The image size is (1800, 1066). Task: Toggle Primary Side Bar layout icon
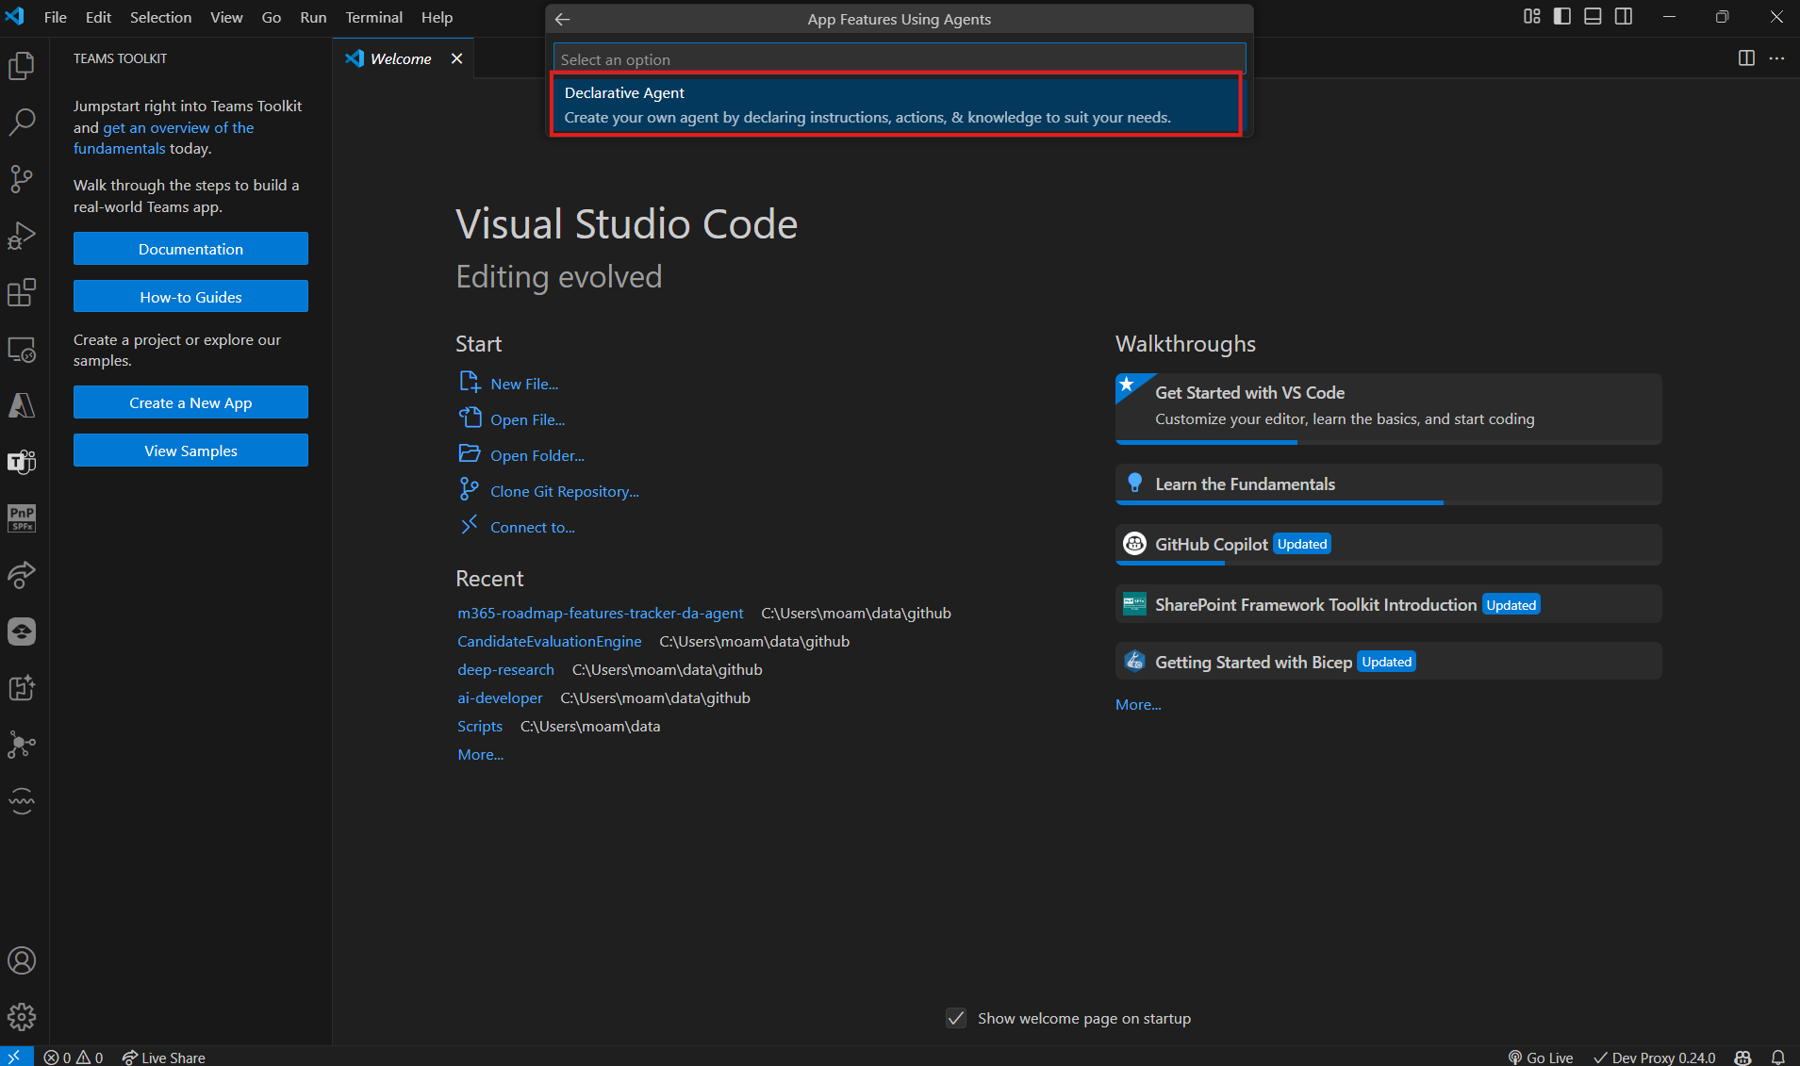point(1562,17)
